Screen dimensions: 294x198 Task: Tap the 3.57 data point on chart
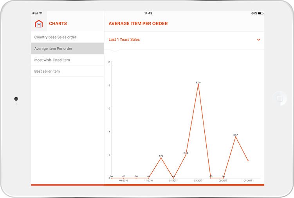tap(235, 137)
